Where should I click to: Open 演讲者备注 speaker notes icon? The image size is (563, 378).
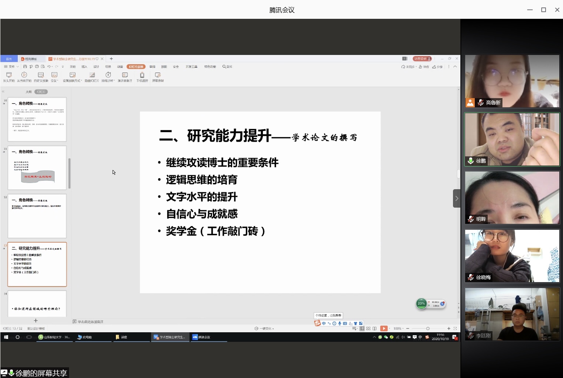tap(125, 75)
